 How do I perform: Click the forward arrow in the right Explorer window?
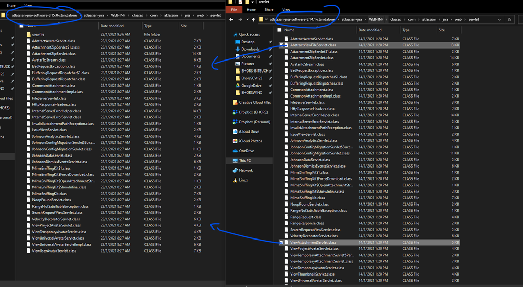coord(240,20)
